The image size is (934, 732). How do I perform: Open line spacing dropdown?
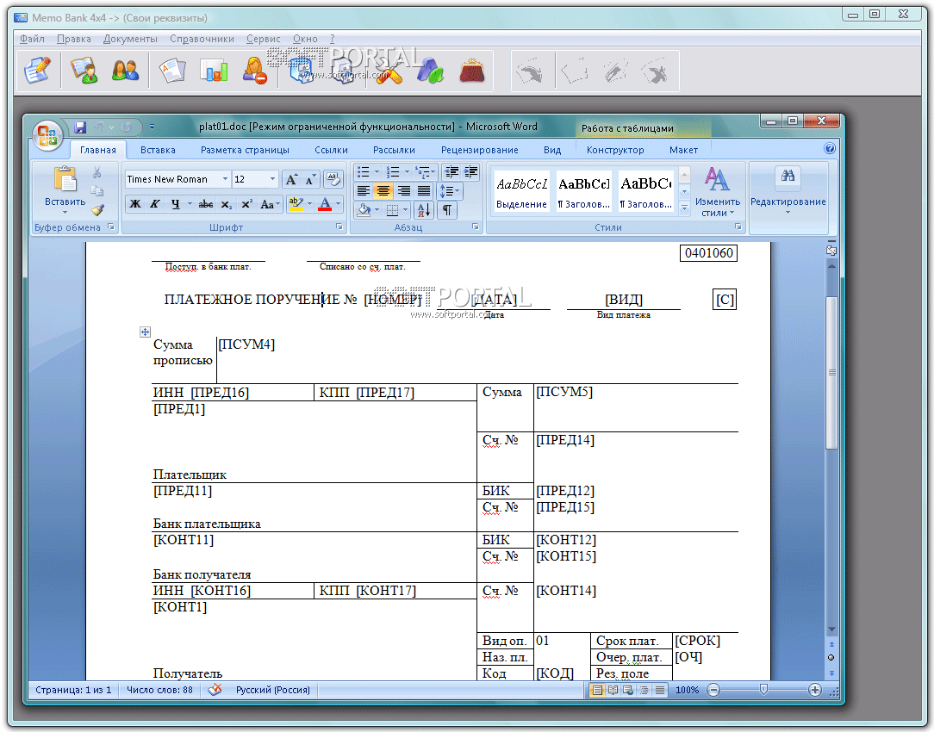point(449,191)
